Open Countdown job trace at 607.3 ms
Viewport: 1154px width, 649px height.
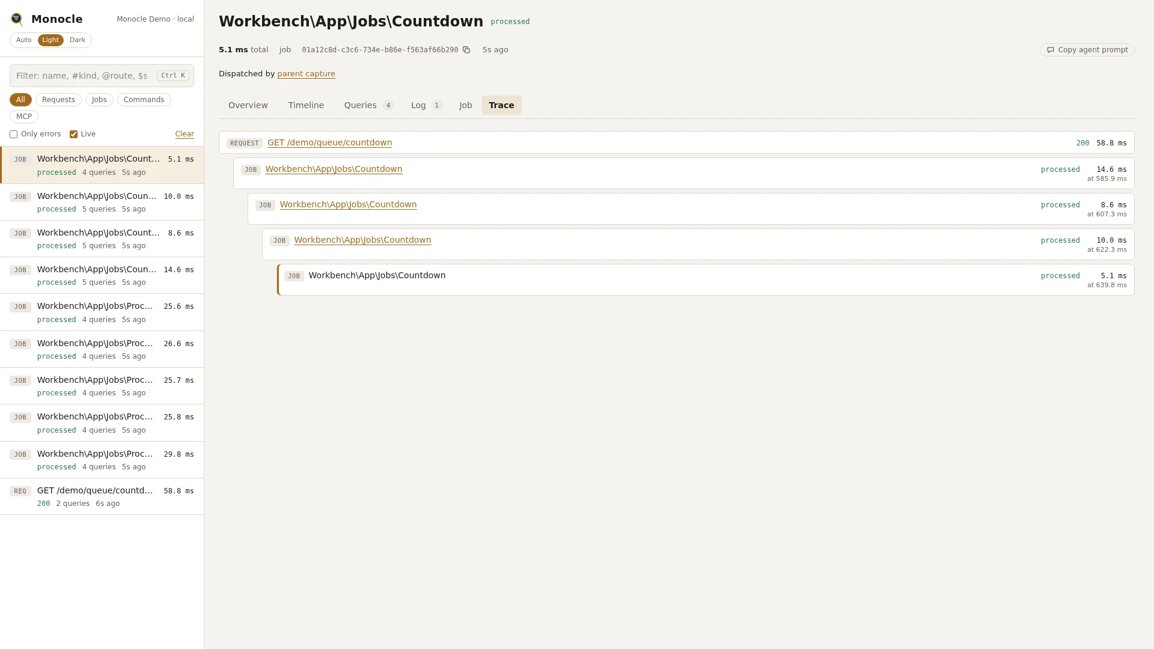coord(348,205)
